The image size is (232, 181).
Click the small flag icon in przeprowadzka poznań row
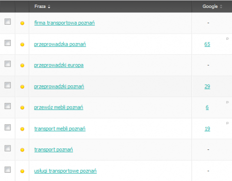coord(228,39)
